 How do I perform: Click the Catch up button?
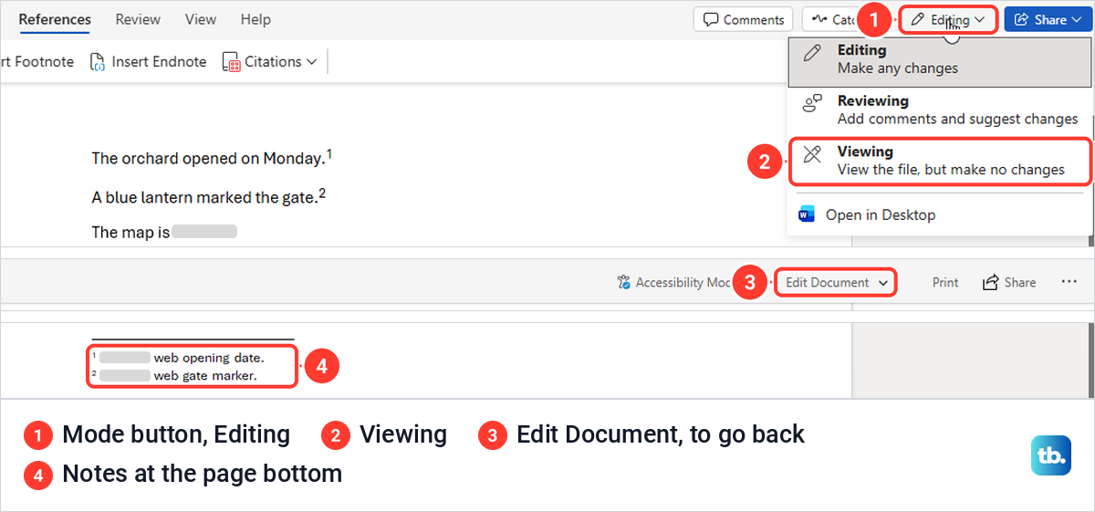pyautogui.click(x=829, y=19)
